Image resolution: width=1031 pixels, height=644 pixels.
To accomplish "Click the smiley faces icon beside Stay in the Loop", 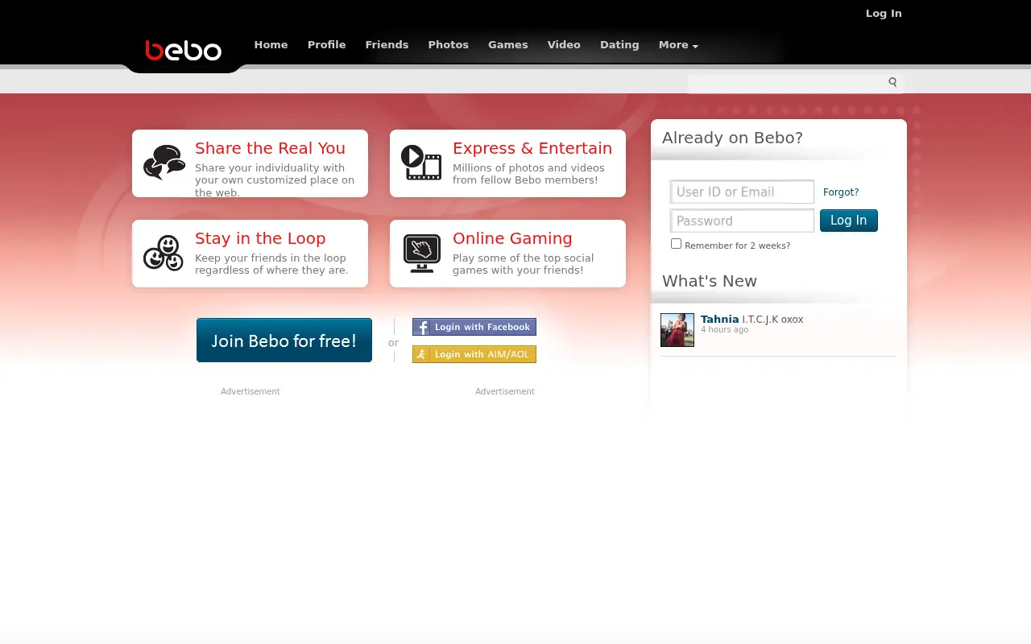I will (x=164, y=253).
